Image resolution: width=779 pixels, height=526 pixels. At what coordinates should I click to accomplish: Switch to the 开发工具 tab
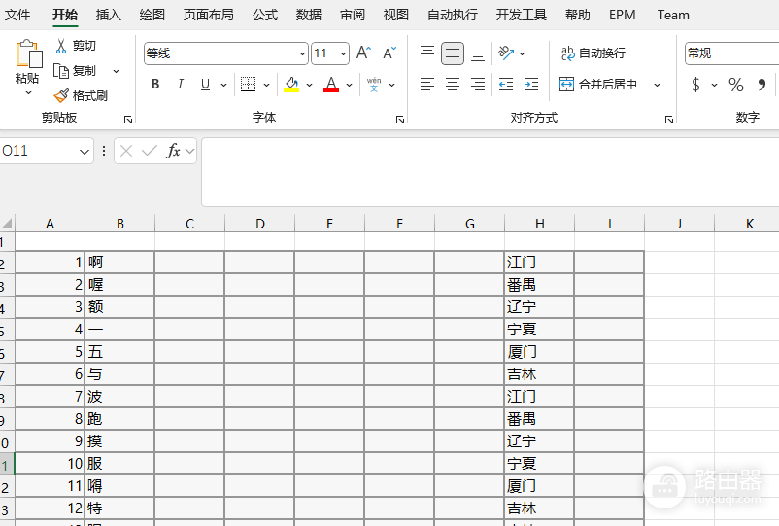[x=522, y=15]
